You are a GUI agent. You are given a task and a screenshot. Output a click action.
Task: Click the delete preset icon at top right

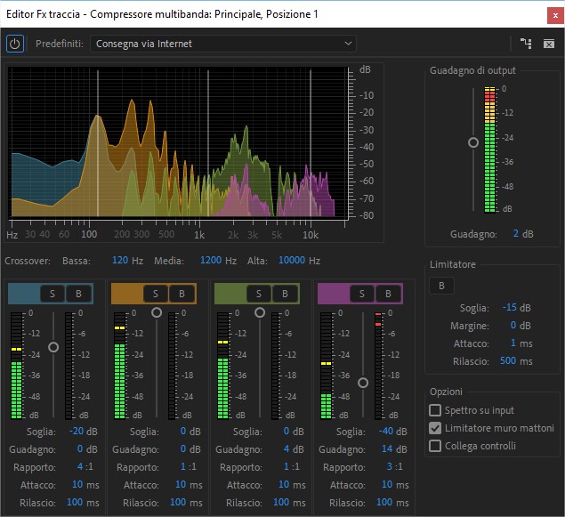click(549, 43)
